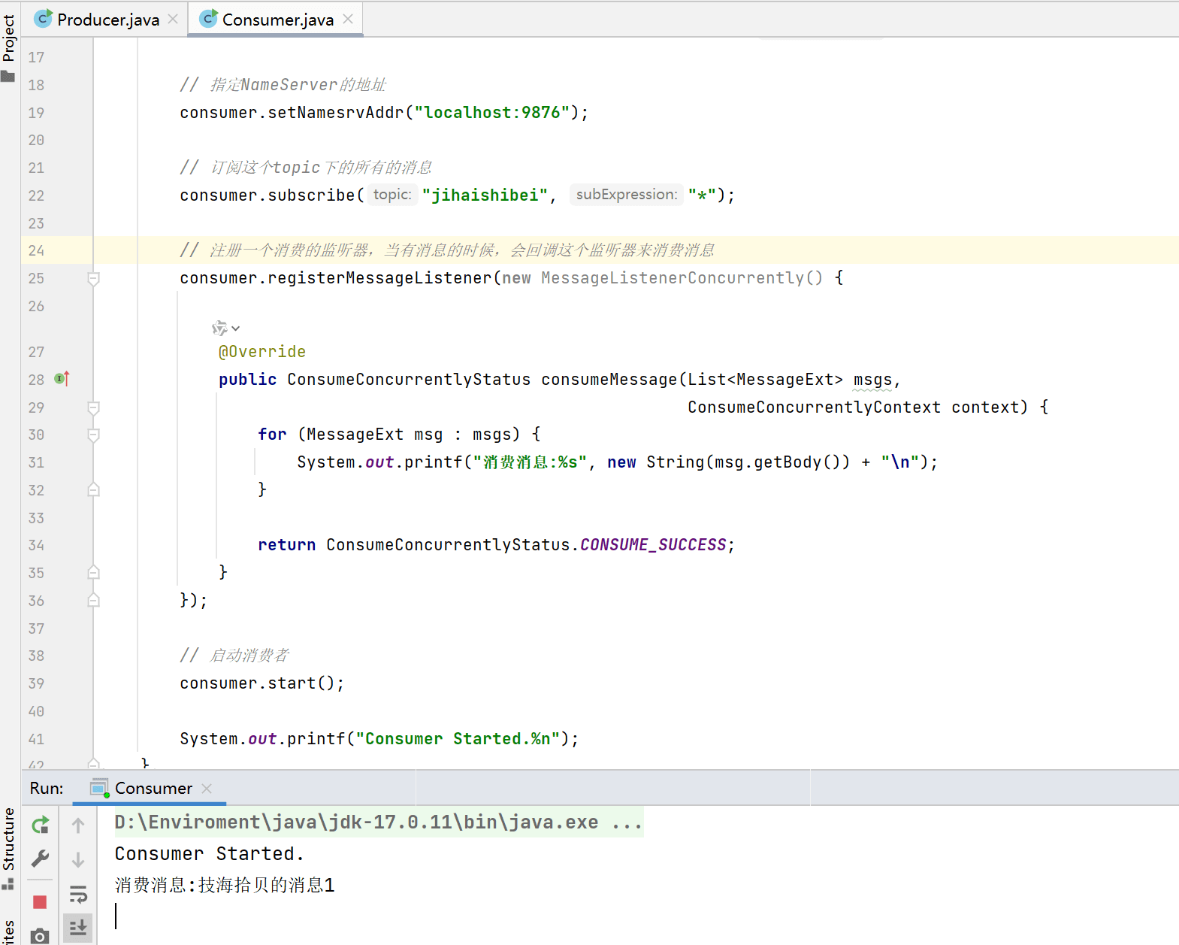Image resolution: width=1179 pixels, height=945 pixels.
Task: Collapse the code block at line 25
Action: click(x=94, y=279)
